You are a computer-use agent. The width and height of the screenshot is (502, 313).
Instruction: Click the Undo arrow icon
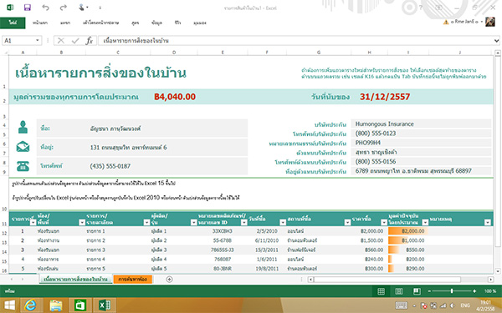45,8
